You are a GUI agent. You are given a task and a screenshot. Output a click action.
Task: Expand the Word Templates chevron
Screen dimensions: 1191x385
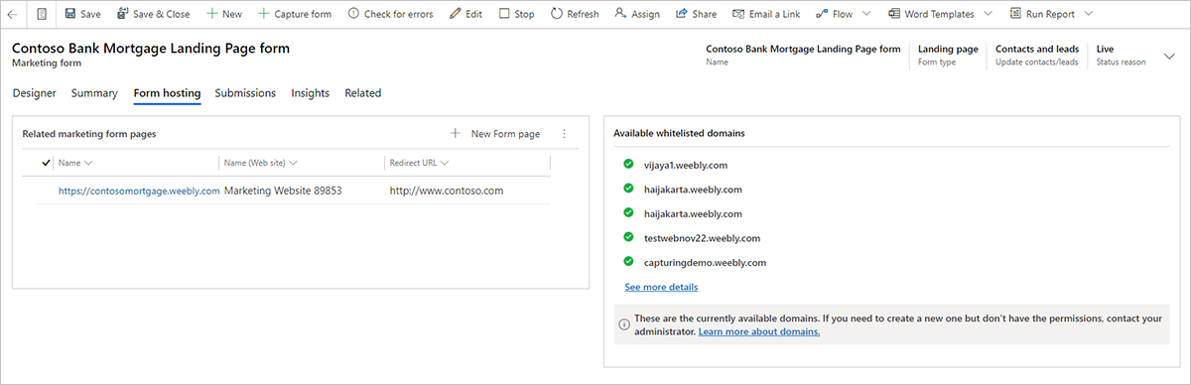click(x=988, y=15)
